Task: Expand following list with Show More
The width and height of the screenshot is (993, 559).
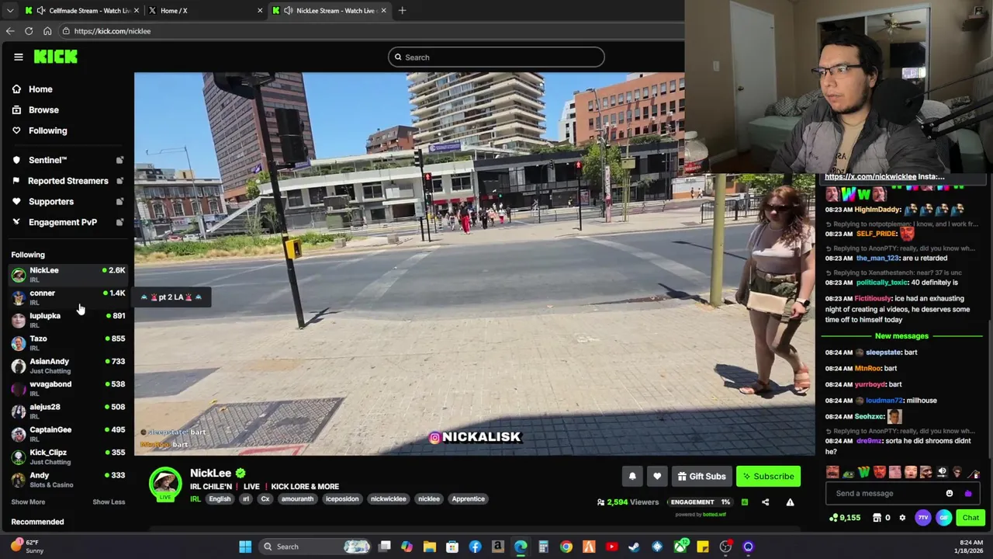Action: click(x=28, y=502)
